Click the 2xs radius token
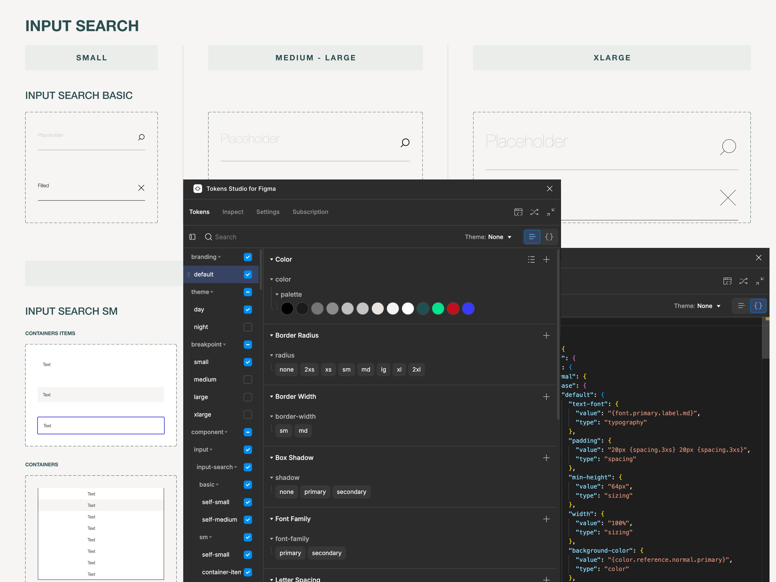Viewport: 776px width, 582px height. (x=309, y=369)
